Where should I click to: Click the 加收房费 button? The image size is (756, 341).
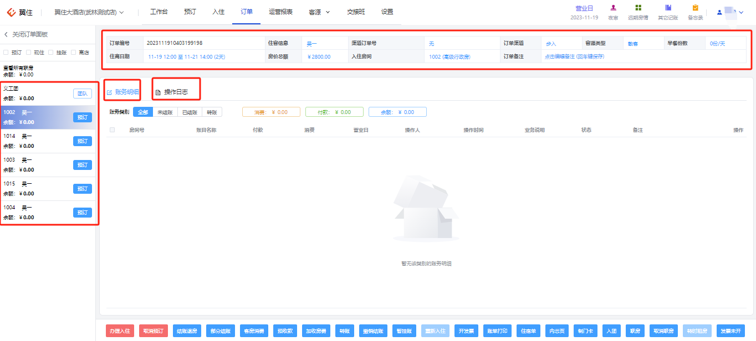click(316, 331)
